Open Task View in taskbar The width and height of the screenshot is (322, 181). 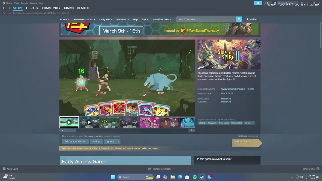(x=158, y=177)
